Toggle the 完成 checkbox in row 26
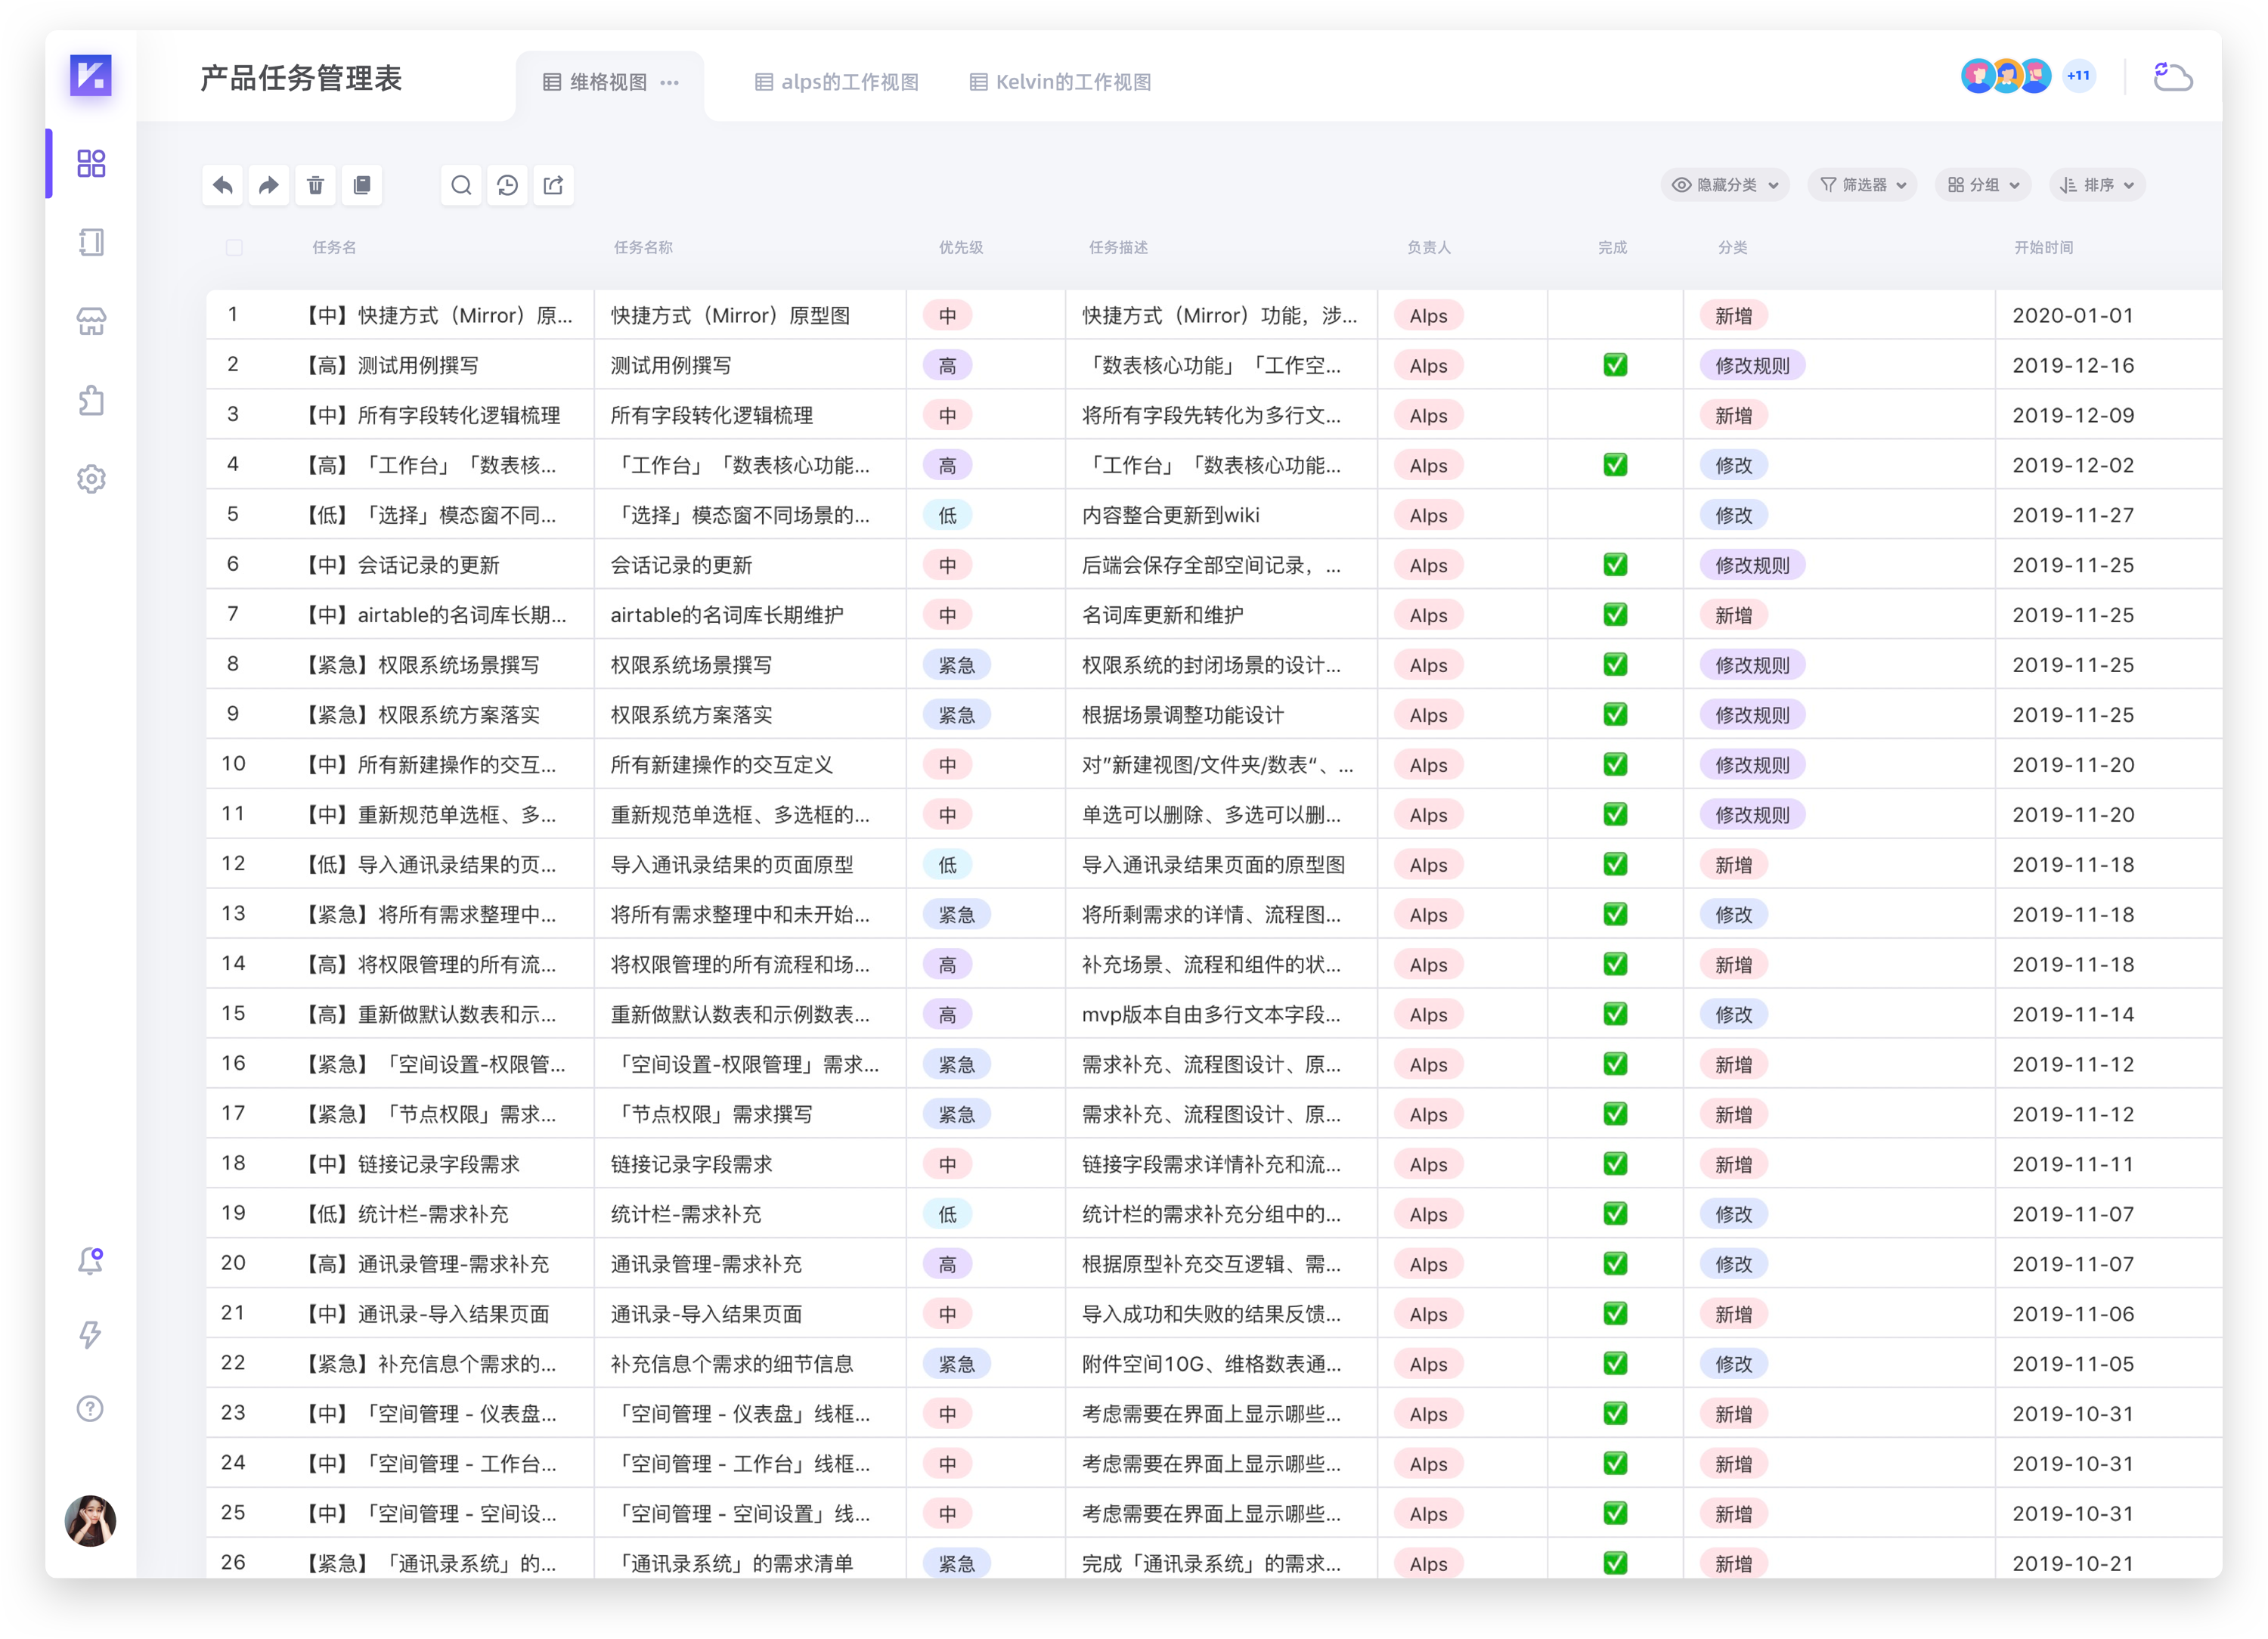This screenshot has width=2268, height=1639. [x=1615, y=1563]
